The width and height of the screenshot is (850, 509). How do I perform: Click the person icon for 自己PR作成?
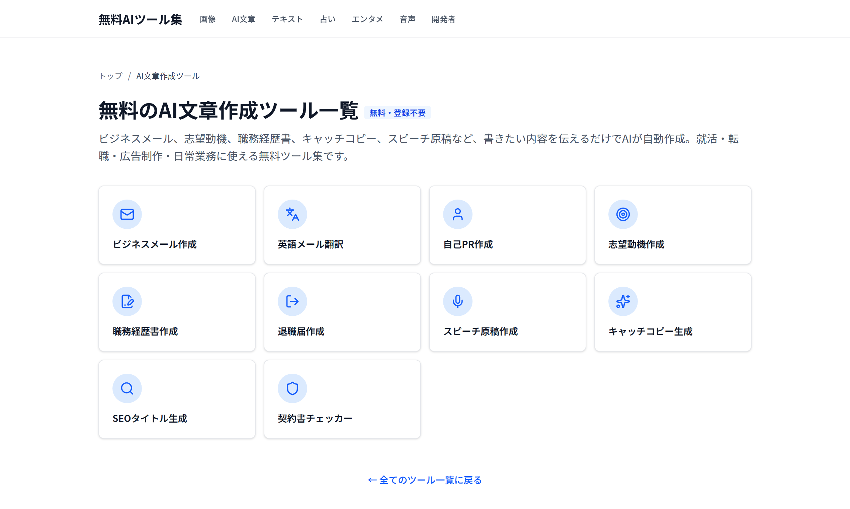(x=457, y=214)
